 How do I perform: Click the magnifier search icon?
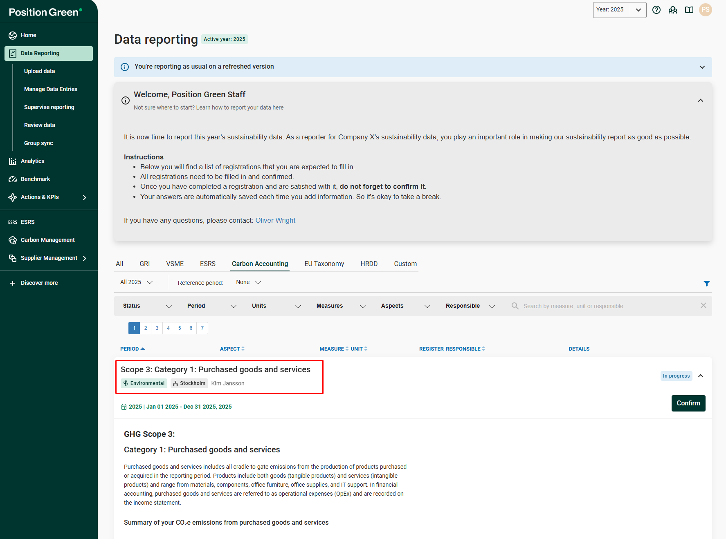click(x=515, y=306)
